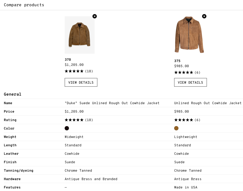The height and width of the screenshot is (191, 243).
Task: Click View Details for jacket 370
Action: pos(81,82)
